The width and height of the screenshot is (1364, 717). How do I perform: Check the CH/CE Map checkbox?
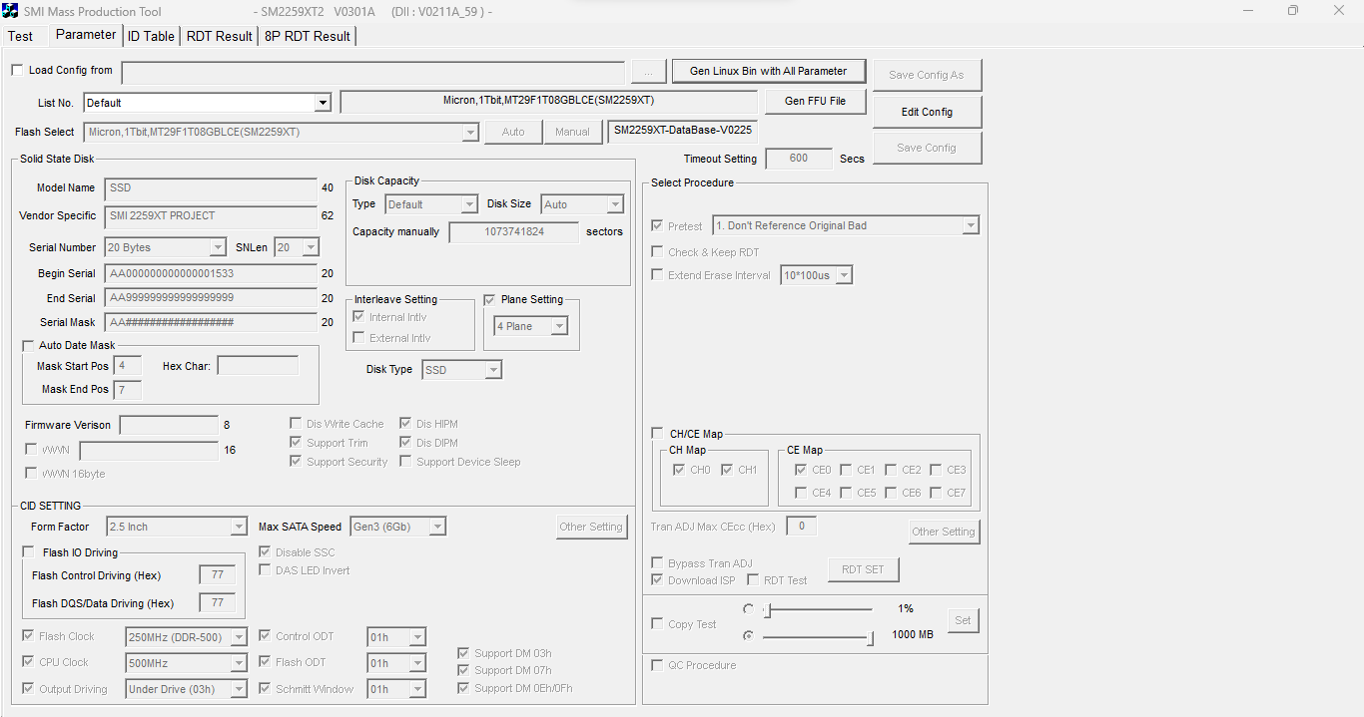tap(657, 434)
